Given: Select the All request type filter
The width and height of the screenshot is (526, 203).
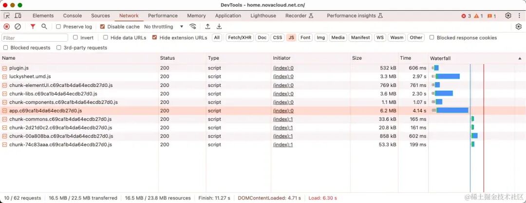Looking at the screenshot, I should point(217,37).
